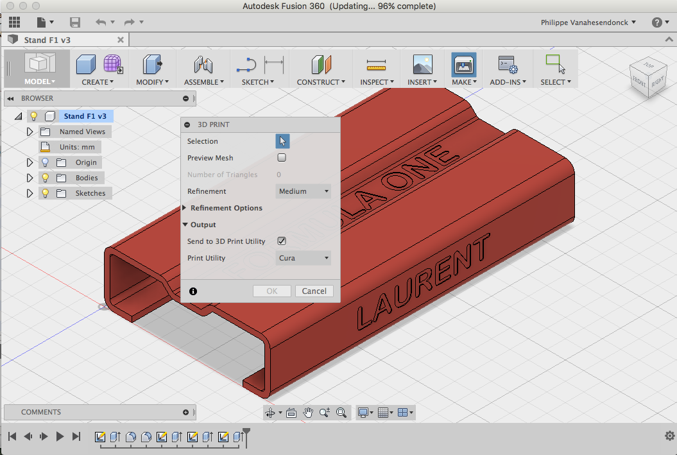Screen dimensions: 677x455
Task: Open the Print Utility Cura dropdown
Action: click(304, 258)
